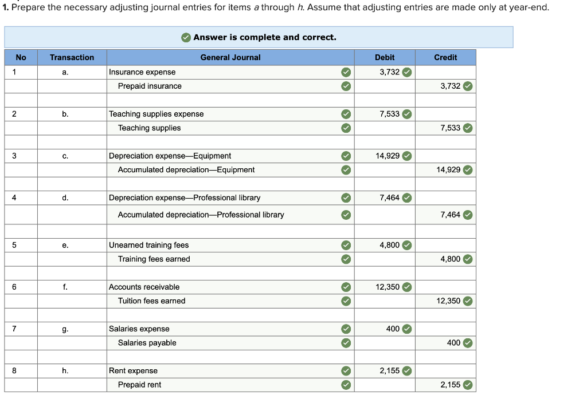Click the checkmark beside Teaching supplies expense

tap(346, 114)
